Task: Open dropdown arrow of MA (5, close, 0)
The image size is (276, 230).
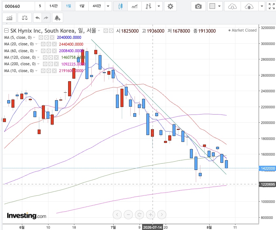Action: [x=34, y=38]
